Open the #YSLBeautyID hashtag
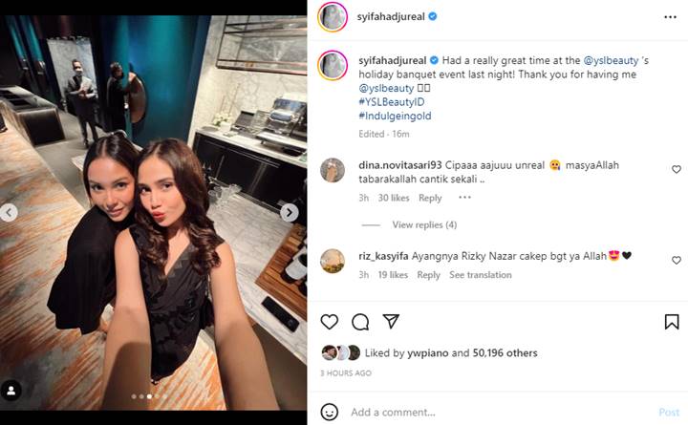 click(392, 102)
